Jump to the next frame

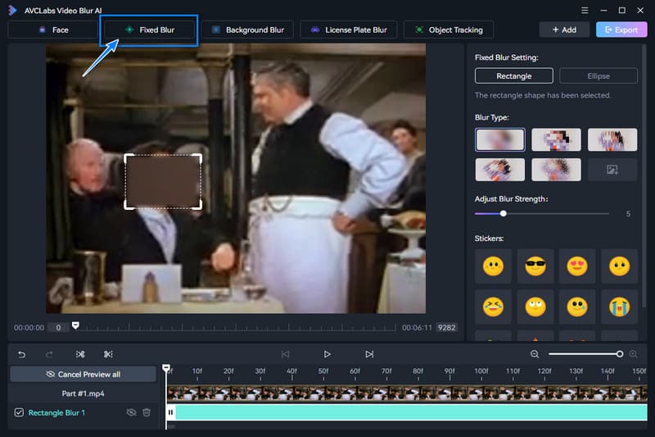[369, 354]
